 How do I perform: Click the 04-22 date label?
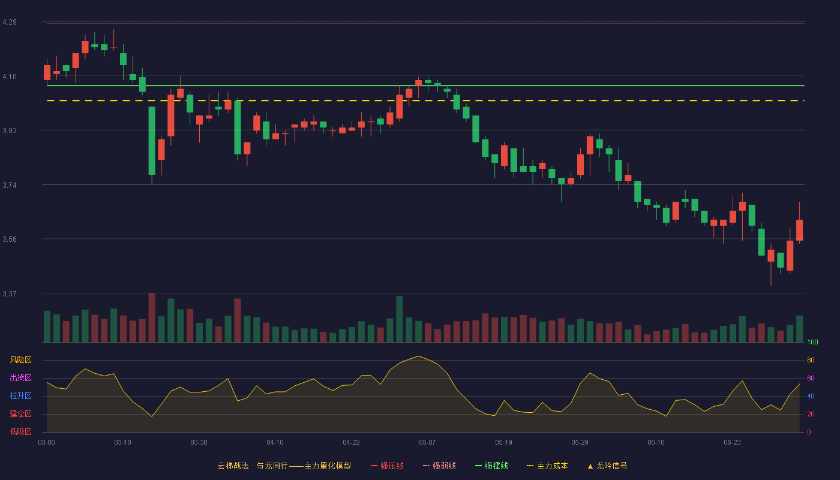coord(351,442)
